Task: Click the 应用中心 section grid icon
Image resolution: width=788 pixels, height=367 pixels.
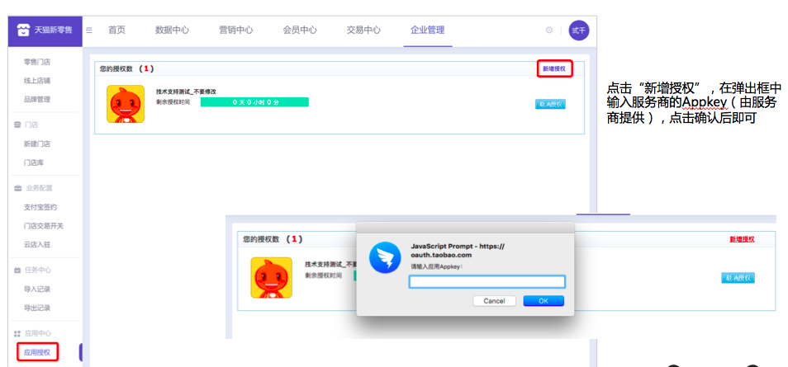Action: coord(17,333)
